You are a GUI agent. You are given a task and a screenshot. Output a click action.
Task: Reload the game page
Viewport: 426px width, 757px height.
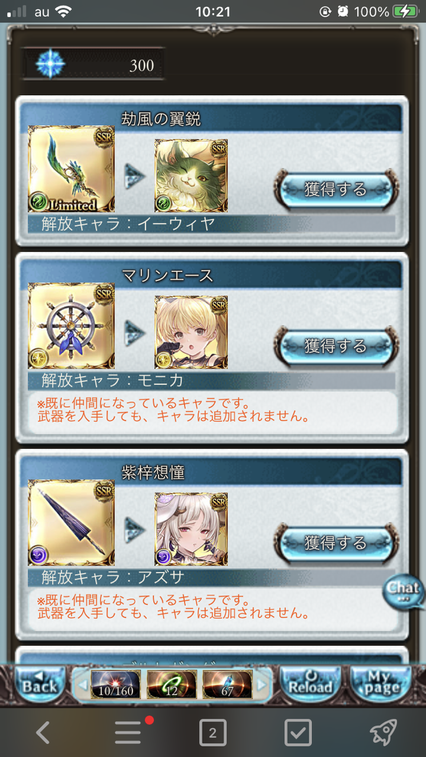[x=311, y=684]
